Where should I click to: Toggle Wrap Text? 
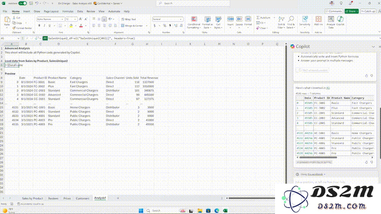(129, 19)
